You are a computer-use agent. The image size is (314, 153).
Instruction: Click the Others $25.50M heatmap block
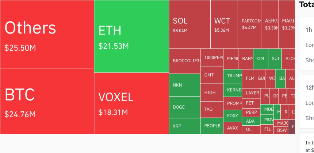[47, 34]
